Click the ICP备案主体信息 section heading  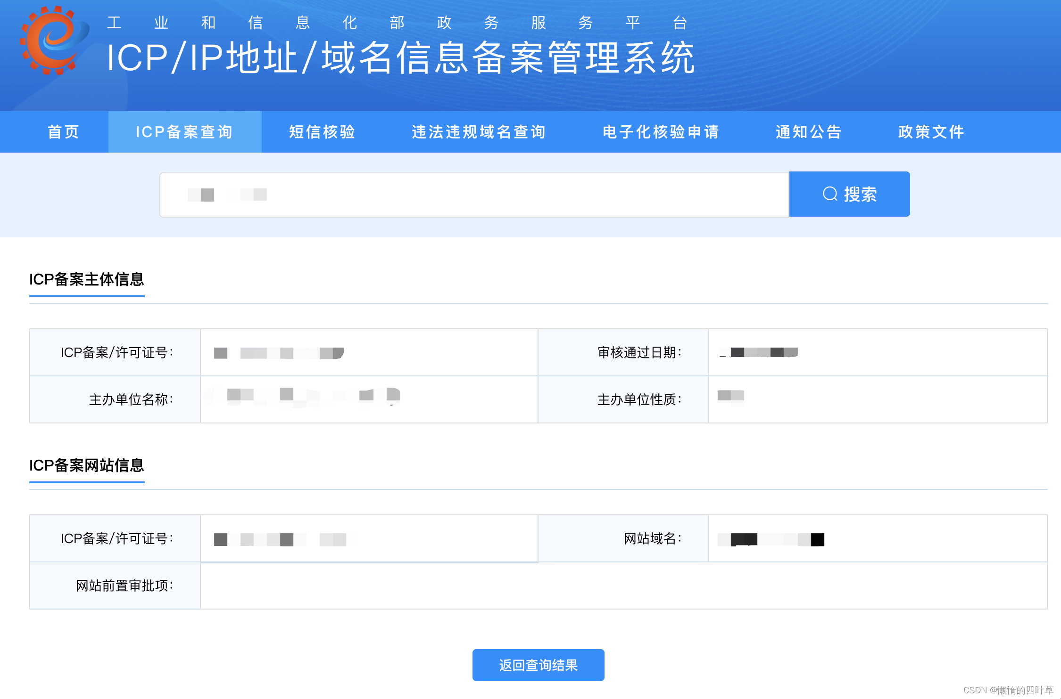click(87, 279)
